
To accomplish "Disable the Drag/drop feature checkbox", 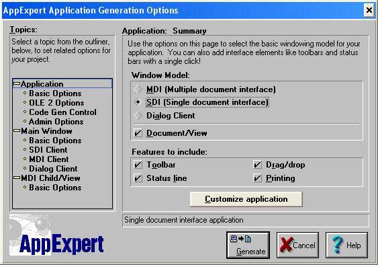I will pyautogui.click(x=257, y=165).
